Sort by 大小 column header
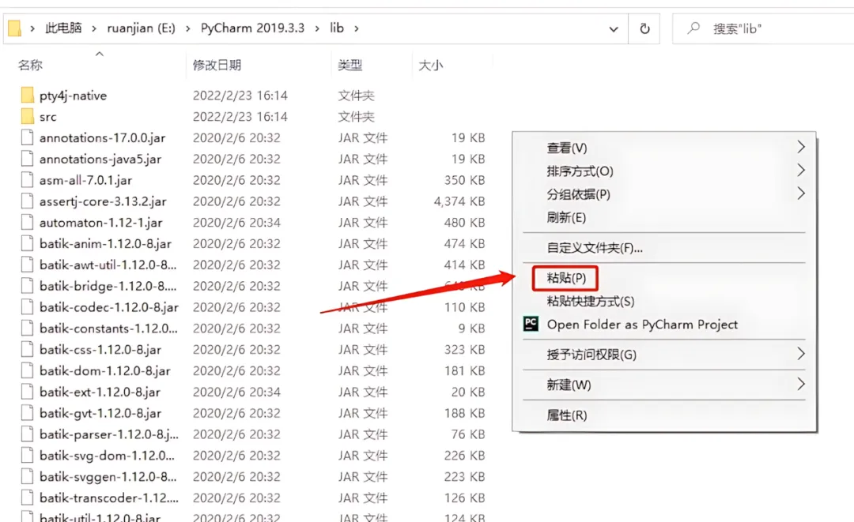This screenshot has height=522, width=854. tap(430, 66)
